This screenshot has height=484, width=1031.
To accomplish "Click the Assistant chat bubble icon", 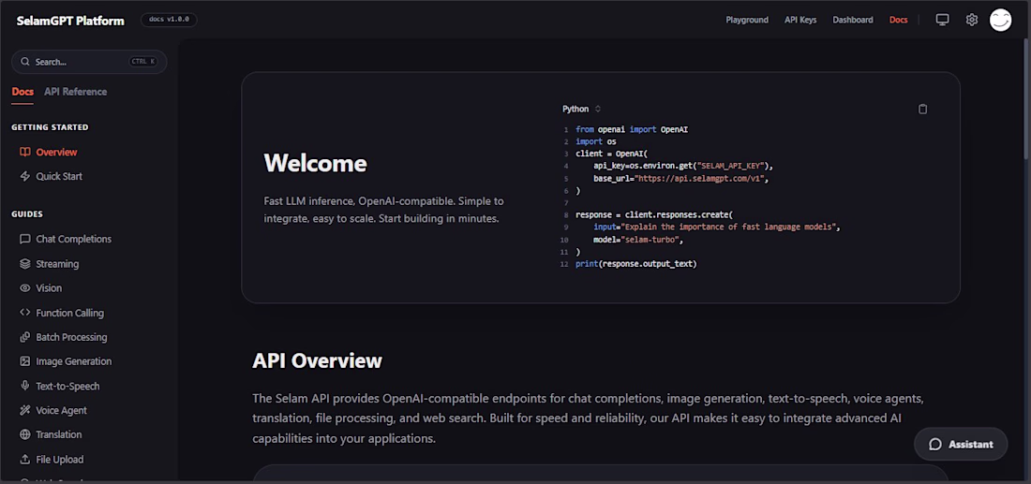I will [935, 445].
